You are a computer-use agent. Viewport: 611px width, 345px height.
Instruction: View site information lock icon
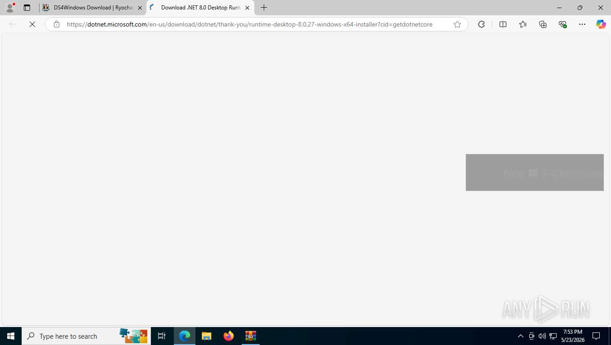pos(57,24)
